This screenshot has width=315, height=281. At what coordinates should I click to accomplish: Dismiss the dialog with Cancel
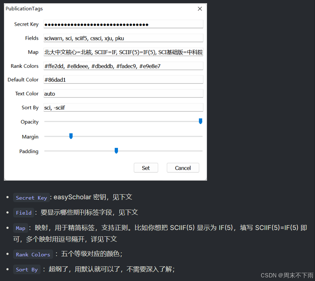[x=183, y=168]
